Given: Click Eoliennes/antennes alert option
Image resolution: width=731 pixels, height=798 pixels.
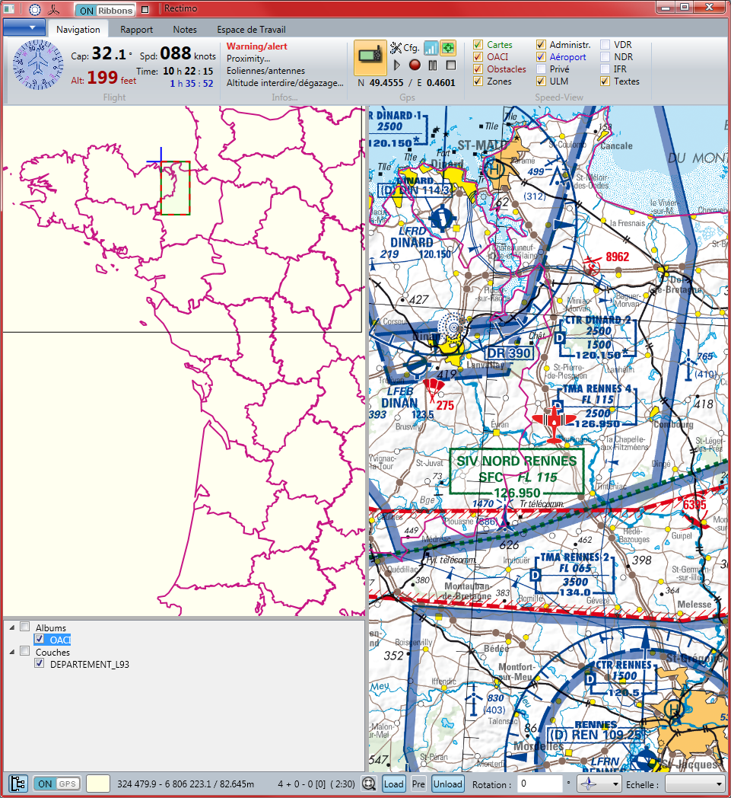Looking at the screenshot, I should (266, 71).
